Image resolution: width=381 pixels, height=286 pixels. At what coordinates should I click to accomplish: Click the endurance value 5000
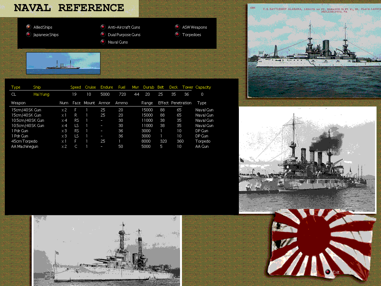pos(105,94)
